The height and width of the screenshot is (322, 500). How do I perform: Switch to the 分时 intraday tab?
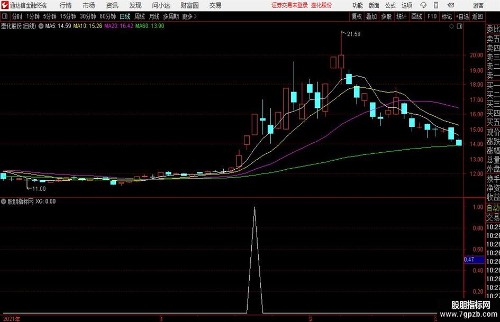(x=17, y=16)
